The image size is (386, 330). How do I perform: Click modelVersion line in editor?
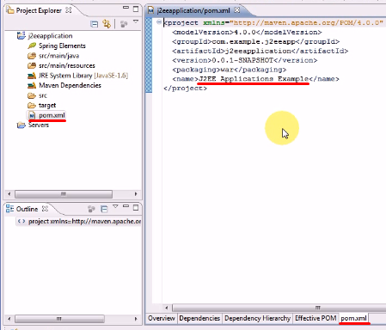point(247,32)
